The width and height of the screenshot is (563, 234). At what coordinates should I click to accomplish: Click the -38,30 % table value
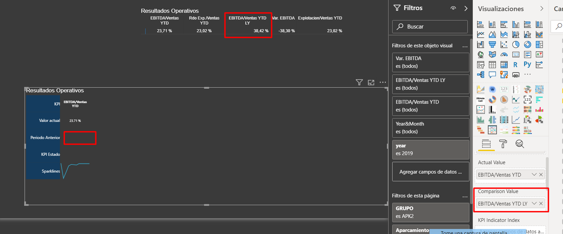pyautogui.click(x=287, y=31)
